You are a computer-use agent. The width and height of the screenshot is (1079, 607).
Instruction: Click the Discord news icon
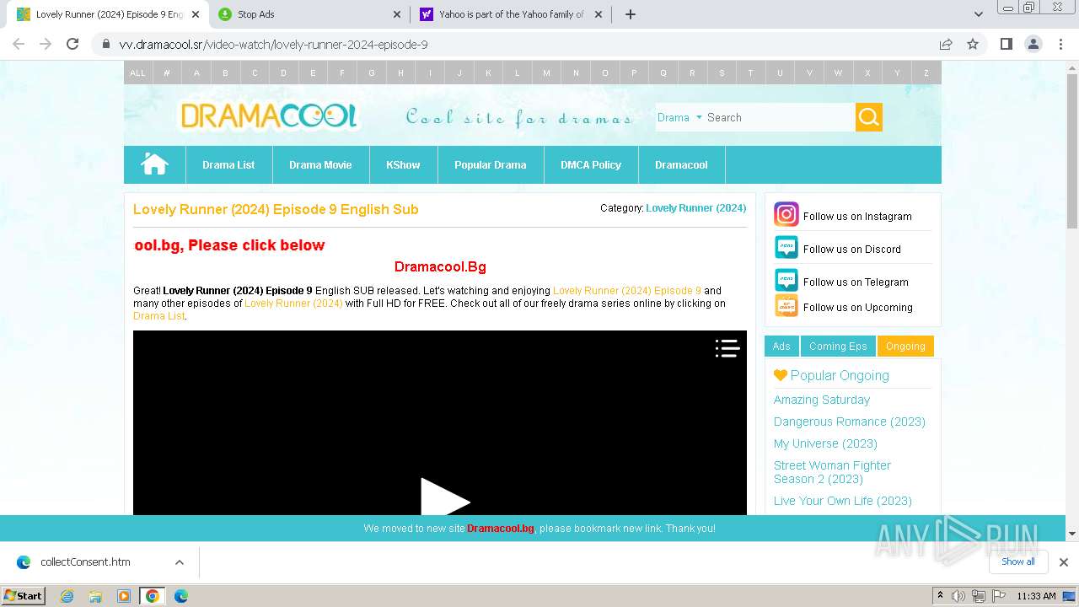click(786, 248)
